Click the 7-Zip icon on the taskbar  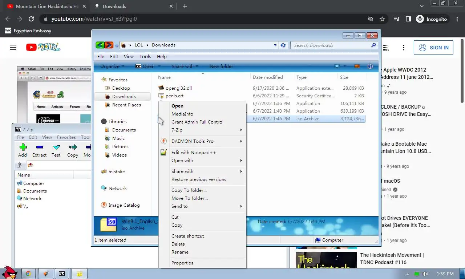click(x=62, y=274)
